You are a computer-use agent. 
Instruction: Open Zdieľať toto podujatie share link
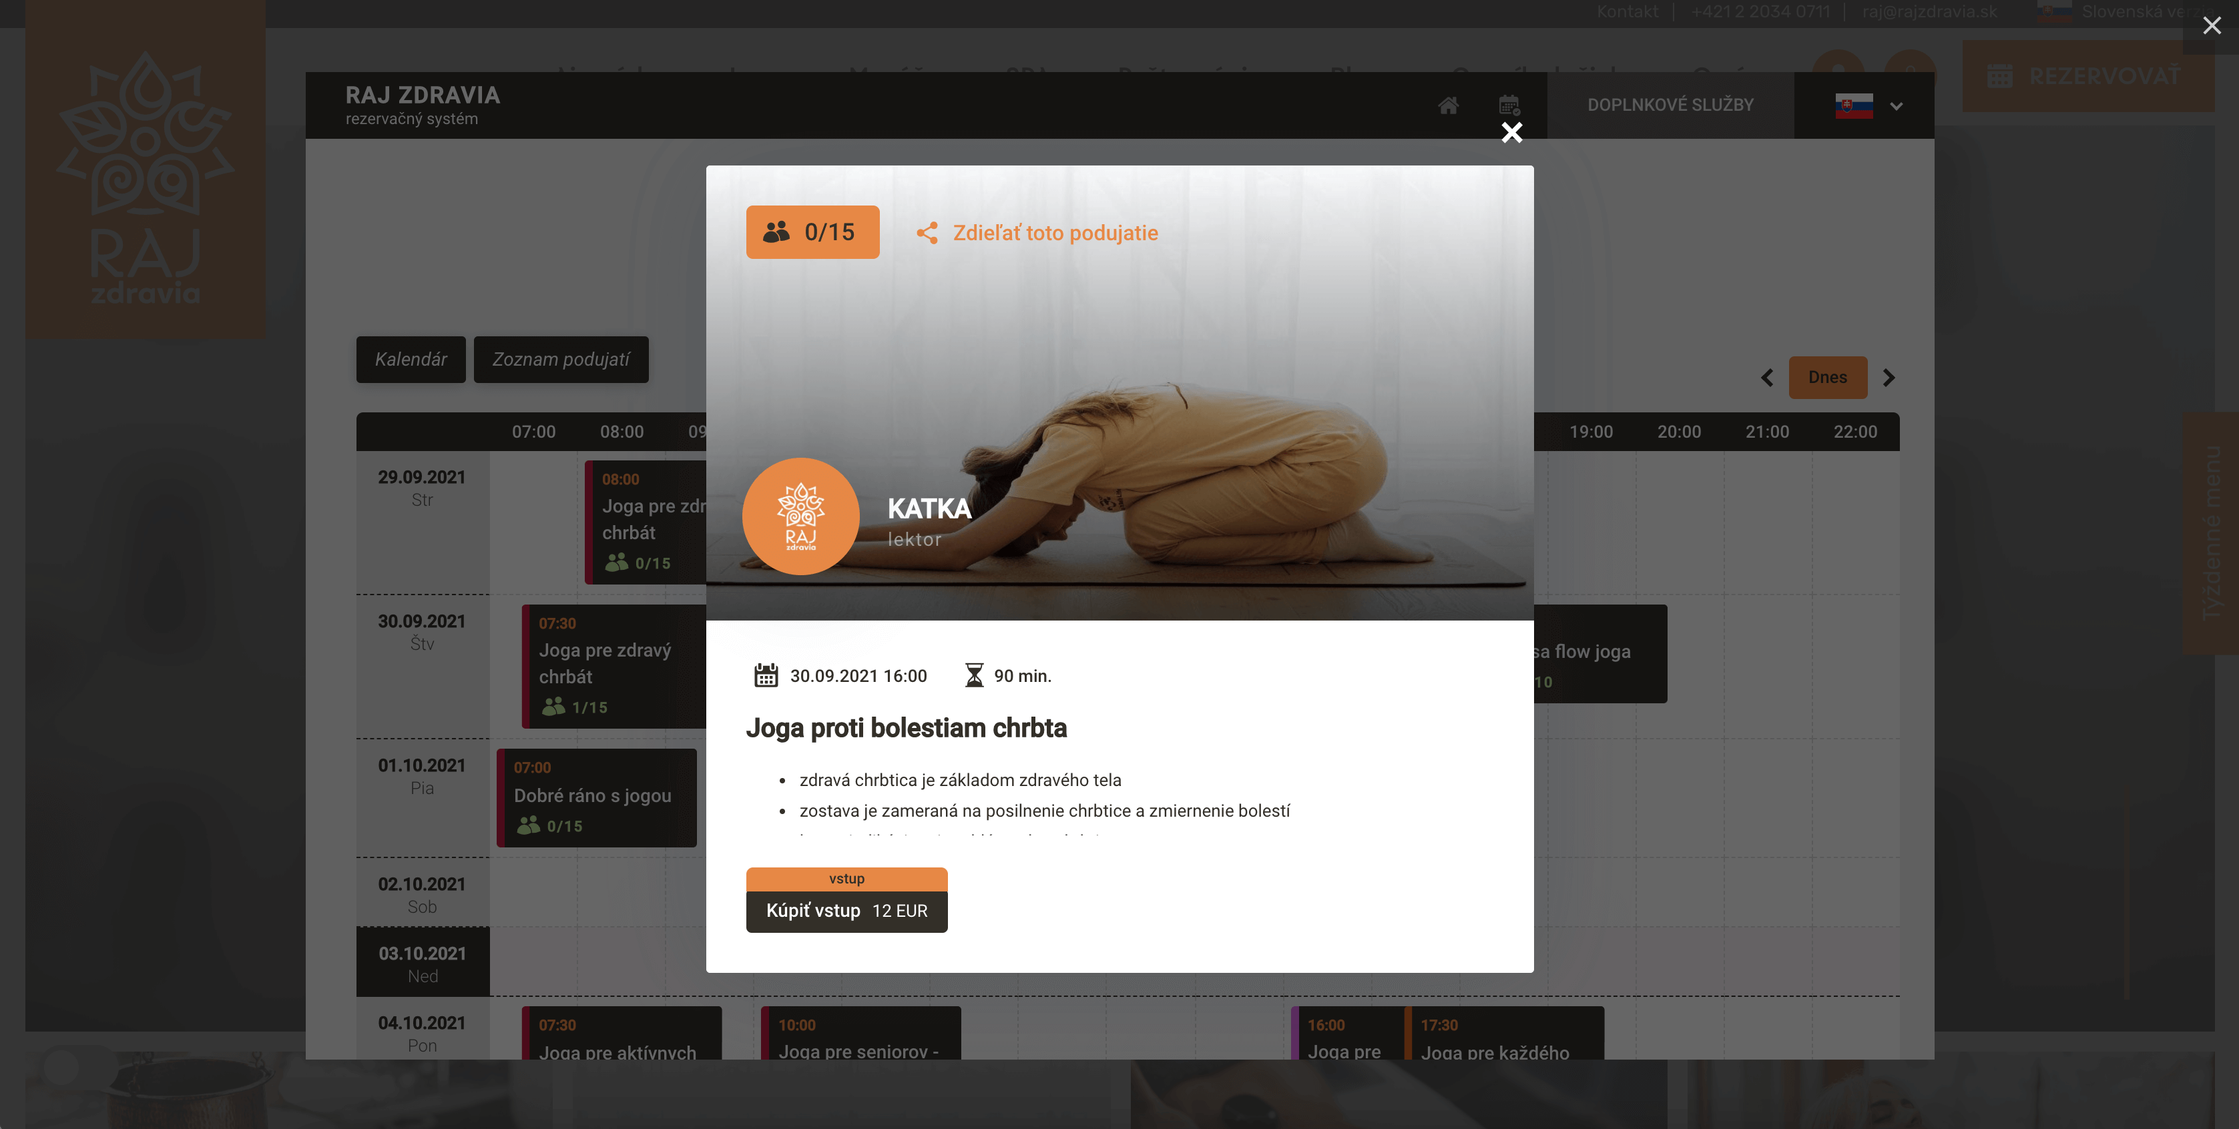pyautogui.click(x=1055, y=233)
